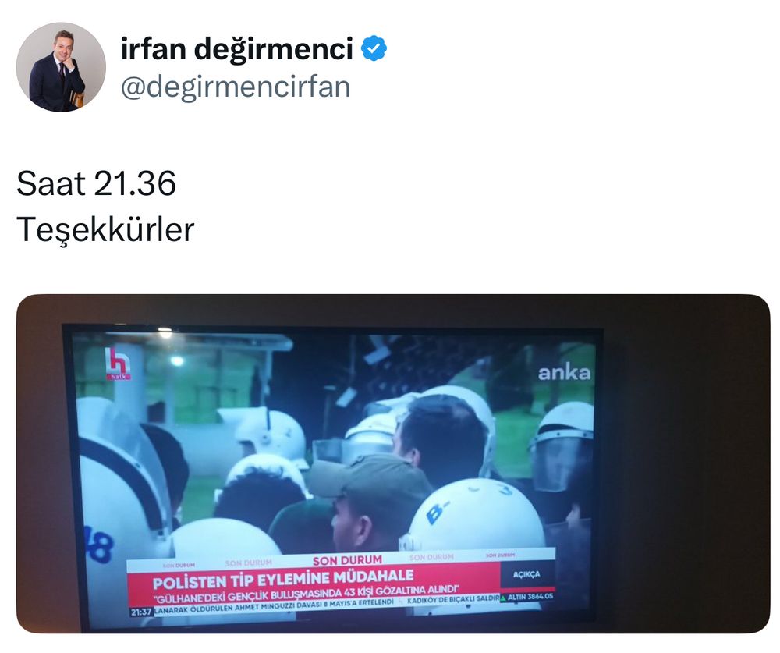Click the green arrow beside ALTIN
The height and width of the screenshot is (653, 780).
(x=503, y=598)
